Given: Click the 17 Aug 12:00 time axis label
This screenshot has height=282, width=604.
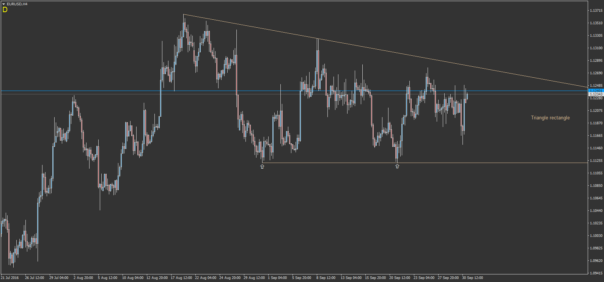Looking at the screenshot, I should click(x=181, y=278).
